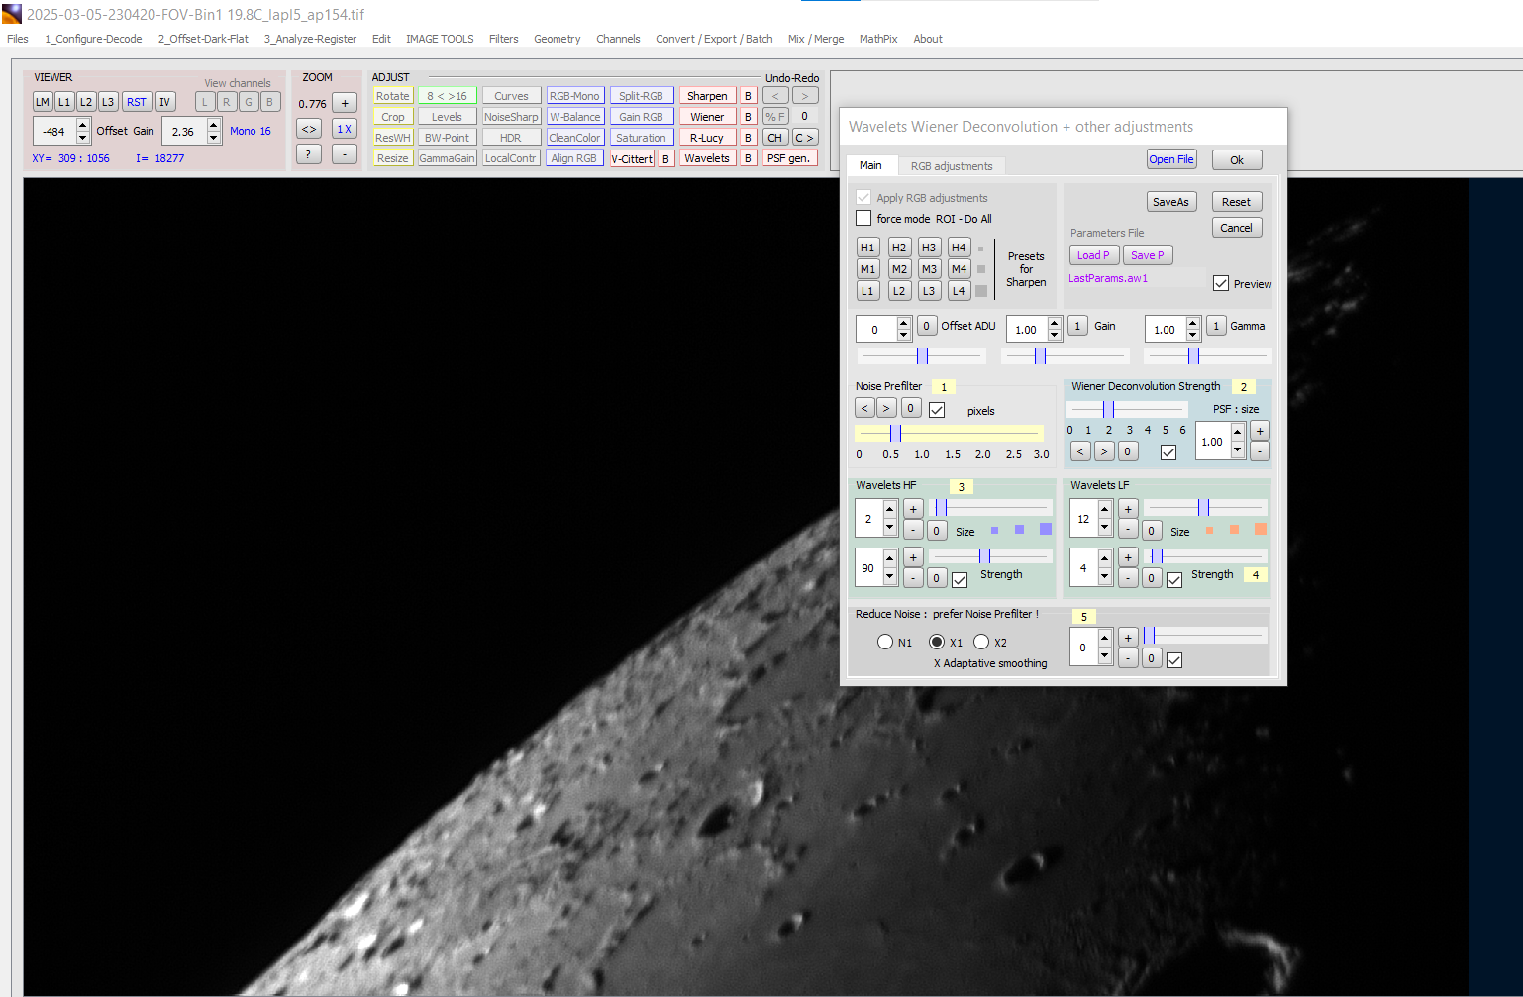Image resolution: width=1523 pixels, height=997 pixels.
Task: Click the Undo left arrow button
Action: click(775, 96)
